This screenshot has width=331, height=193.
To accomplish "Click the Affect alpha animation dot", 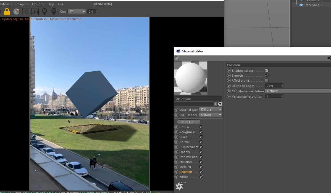I will 228,81.
